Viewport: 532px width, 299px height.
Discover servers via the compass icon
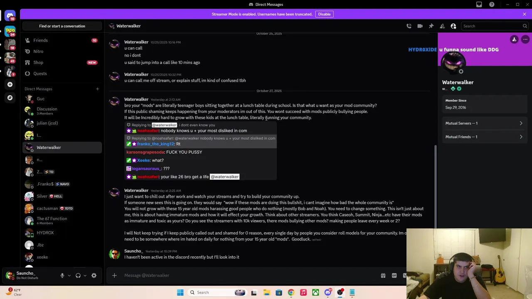coord(10,98)
